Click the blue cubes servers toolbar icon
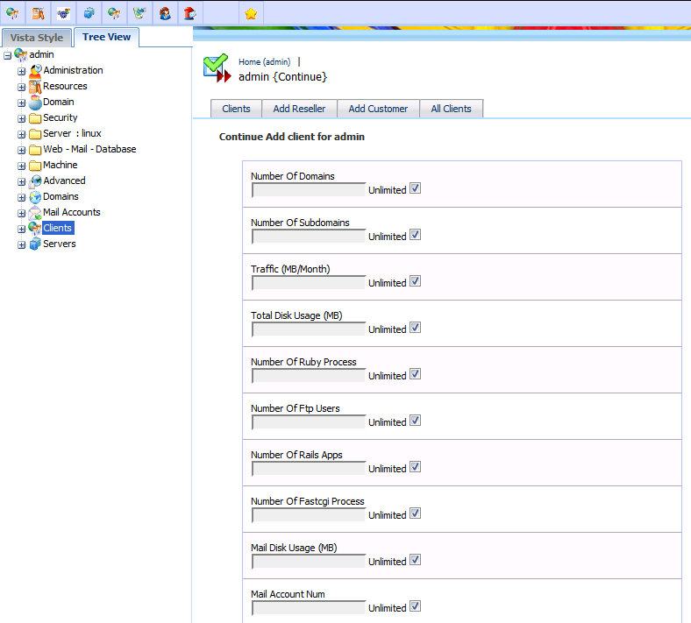 pyautogui.click(x=89, y=13)
